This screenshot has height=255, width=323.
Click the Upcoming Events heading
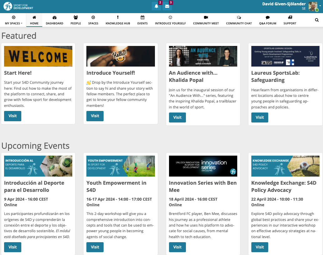35,146
